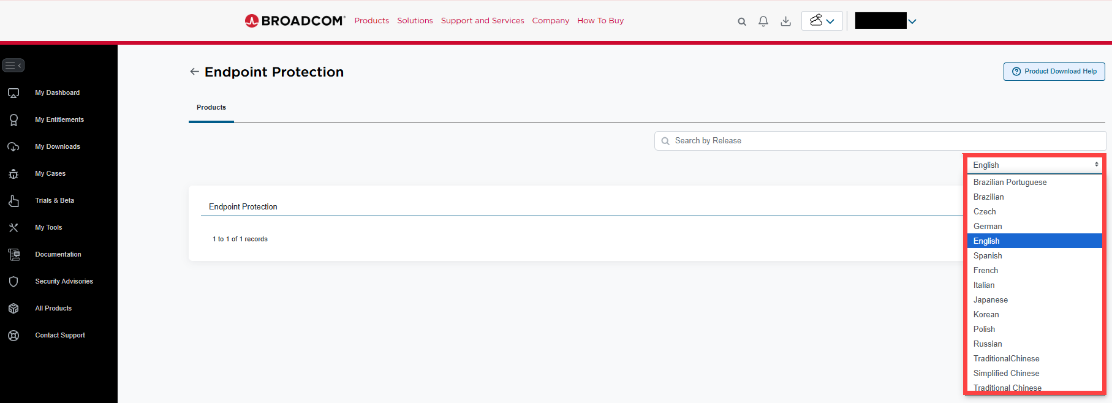Image resolution: width=1112 pixels, height=403 pixels.
Task: Click the My Downloads cloud icon
Action: coord(13,147)
